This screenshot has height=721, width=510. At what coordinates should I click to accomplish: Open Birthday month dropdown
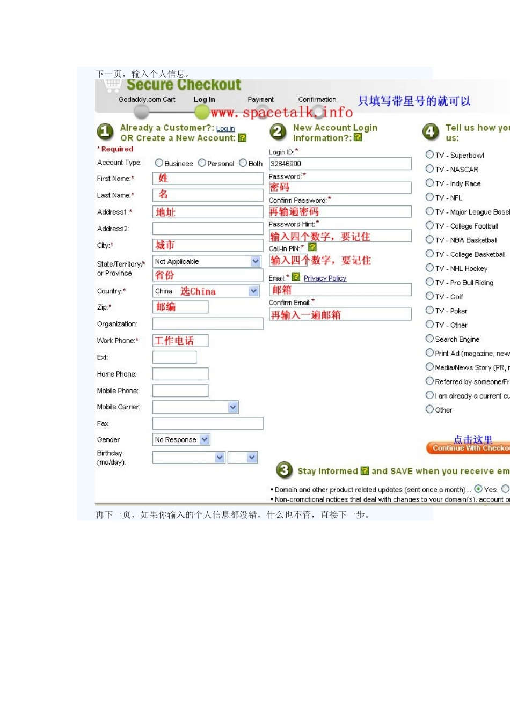[189, 458]
